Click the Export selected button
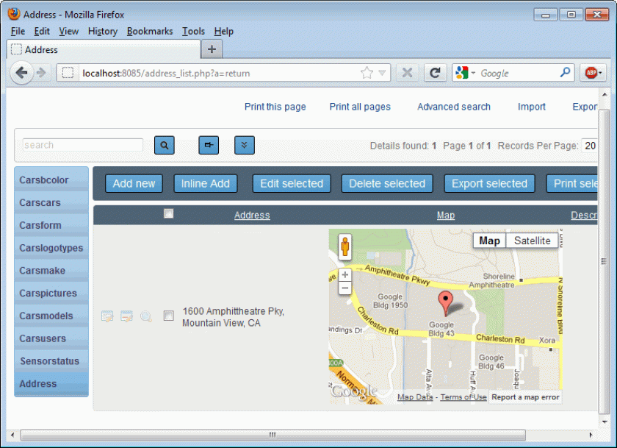The image size is (617, 448). [x=489, y=184]
